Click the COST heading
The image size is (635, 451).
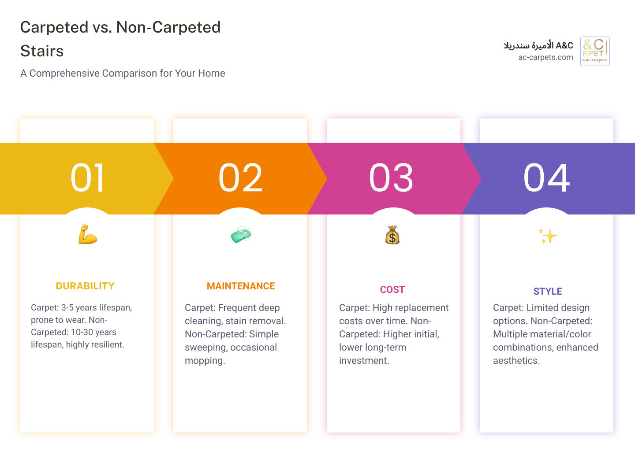(392, 290)
